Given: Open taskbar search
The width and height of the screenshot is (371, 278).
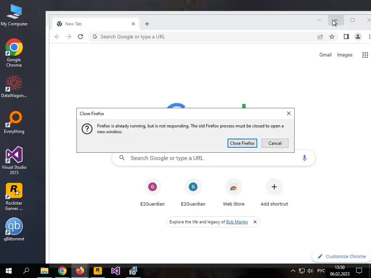Looking at the screenshot, I should click(26, 271).
